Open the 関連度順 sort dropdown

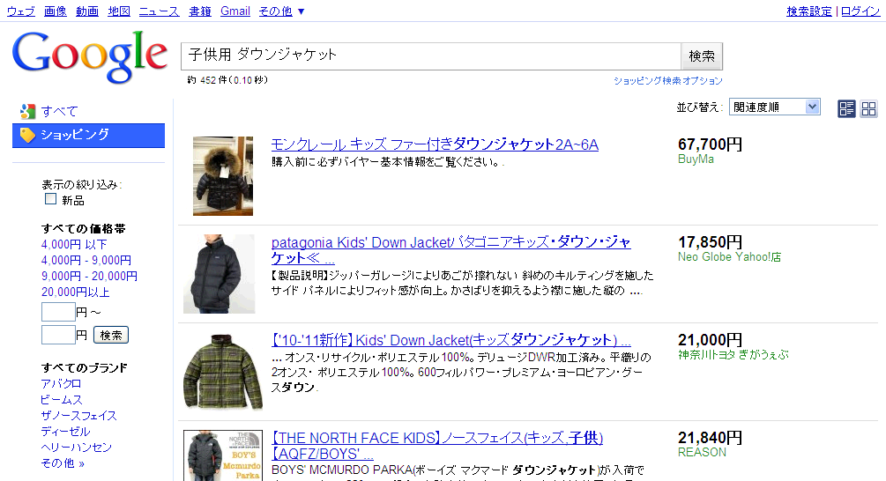[x=774, y=107]
